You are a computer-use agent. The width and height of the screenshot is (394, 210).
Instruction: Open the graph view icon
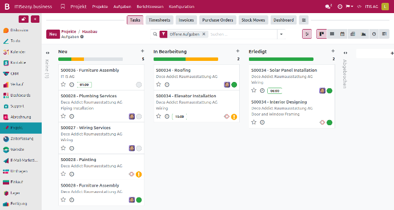[x=363, y=34]
